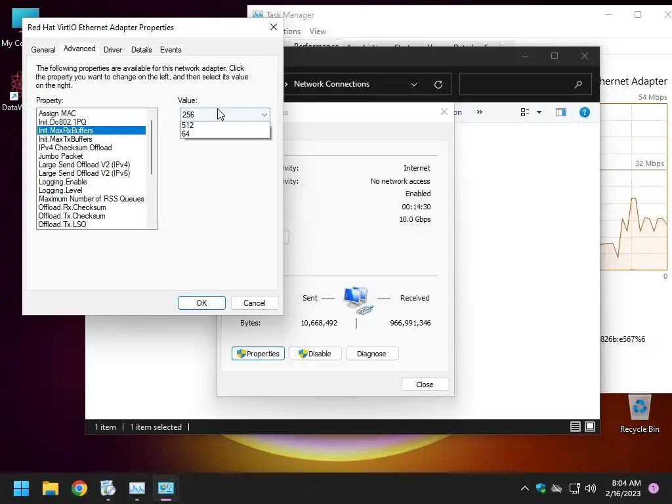672x504 pixels.
Task: Show hidden system tray icons
Action: (x=524, y=488)
